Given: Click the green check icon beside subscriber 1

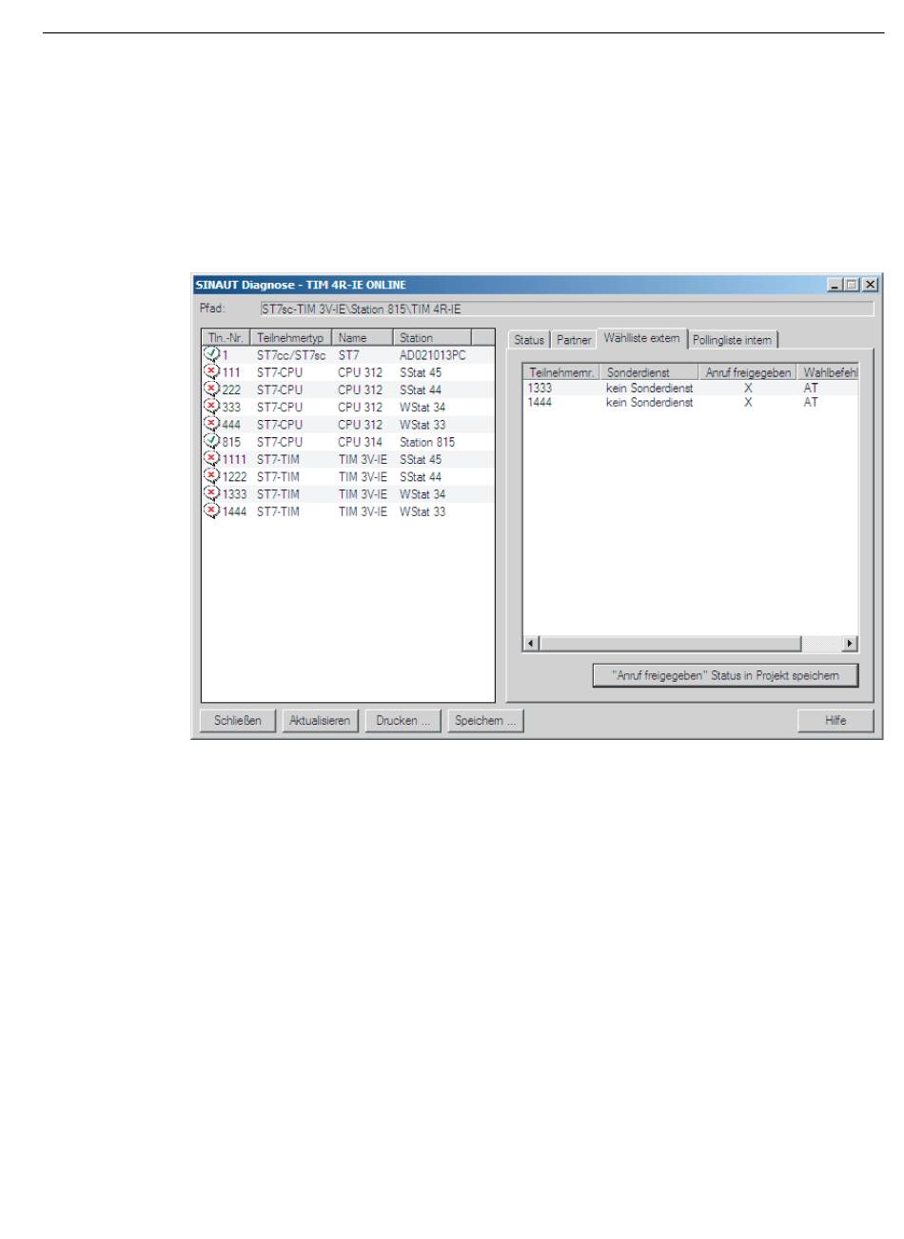Looking at the screenshot, I should click(x=211, y=355).
